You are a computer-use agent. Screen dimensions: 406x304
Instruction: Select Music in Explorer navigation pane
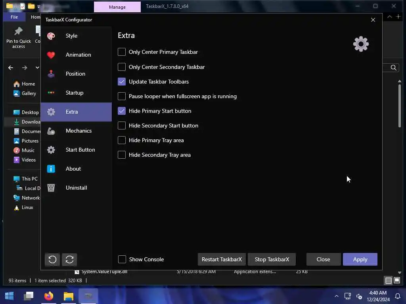click(24, 150)
